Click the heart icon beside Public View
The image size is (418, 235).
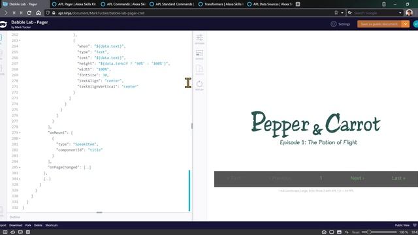[x=415, y=225]
